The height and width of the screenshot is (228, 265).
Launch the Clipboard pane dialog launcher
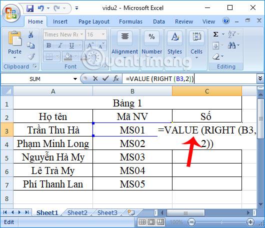click(35, 66)
